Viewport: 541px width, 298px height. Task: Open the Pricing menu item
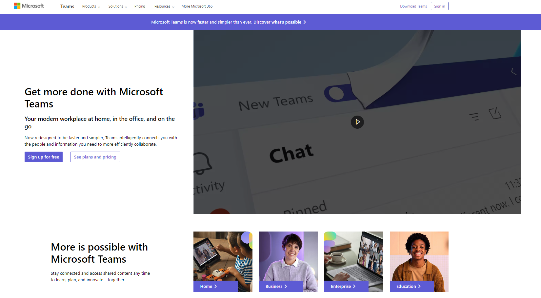140,6
